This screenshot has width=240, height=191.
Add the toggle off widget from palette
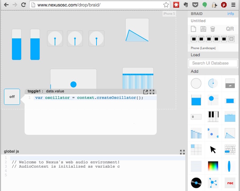click(x=230, y=83)
